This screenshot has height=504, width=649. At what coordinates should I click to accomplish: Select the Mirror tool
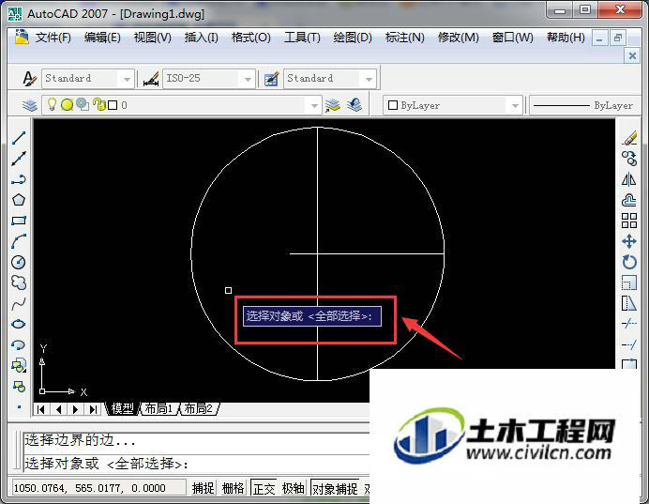click(629, 179)
